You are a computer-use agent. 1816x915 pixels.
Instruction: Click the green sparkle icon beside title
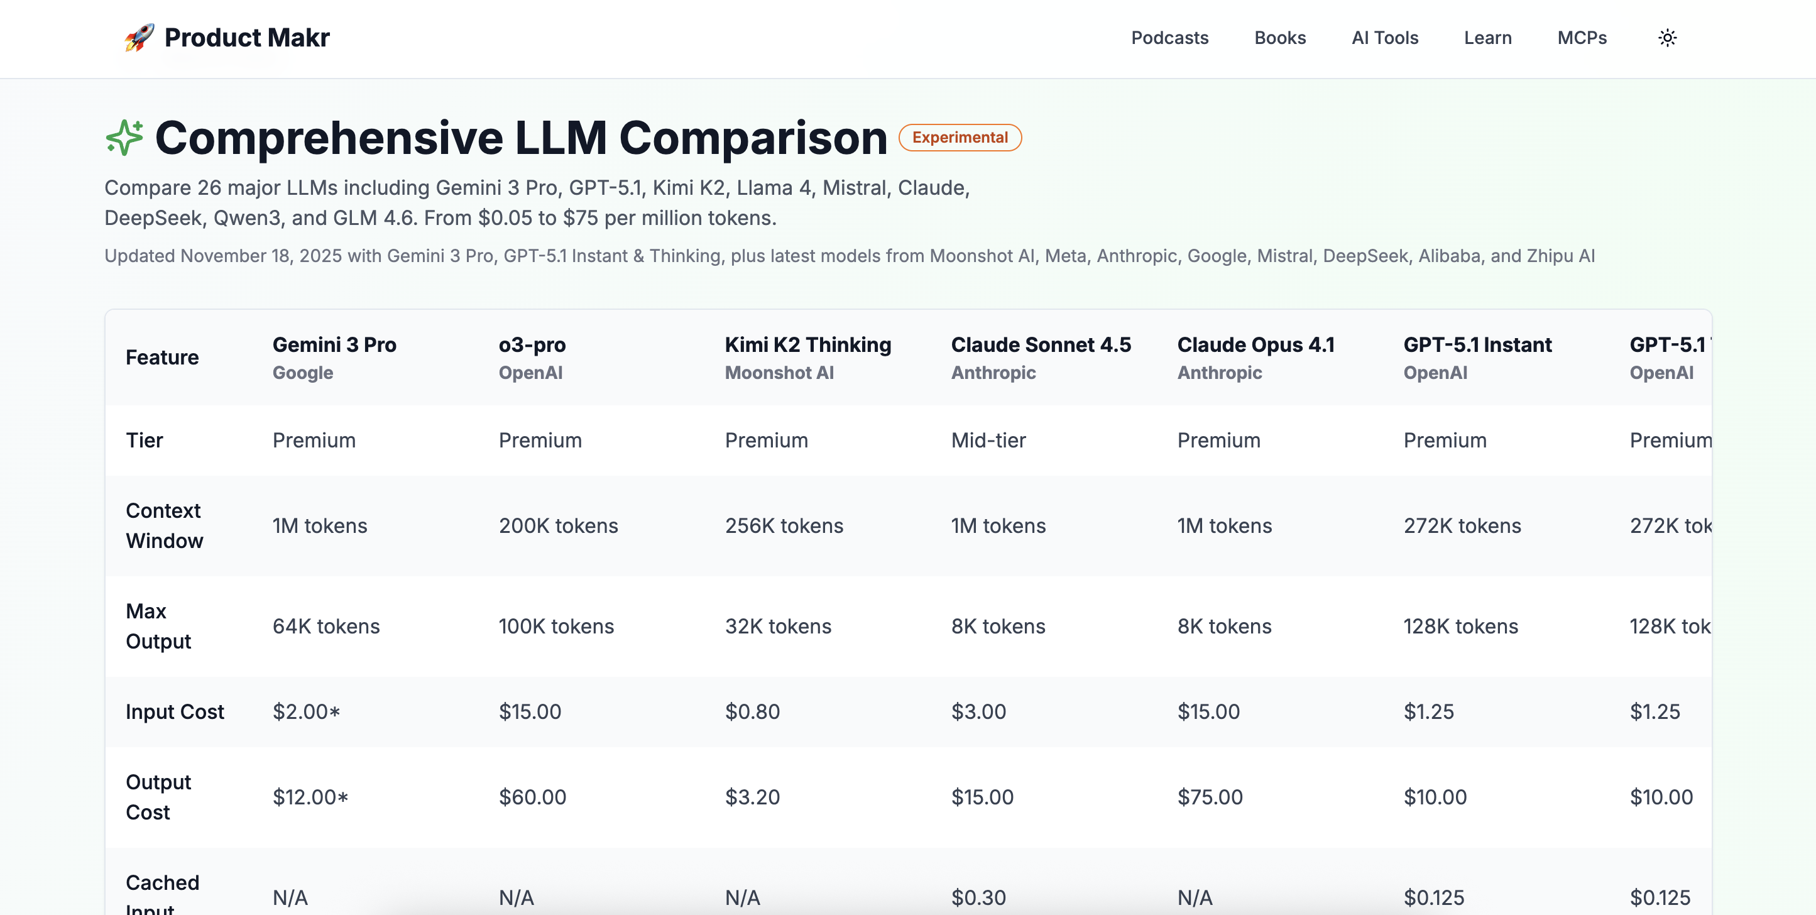pyautogui.click(x=124, y=137)
